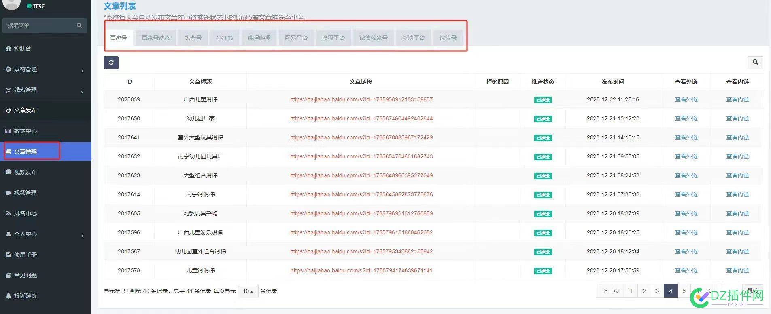
Task: Open the records-per-page dropdown showing 10
Action: point(248,291)
